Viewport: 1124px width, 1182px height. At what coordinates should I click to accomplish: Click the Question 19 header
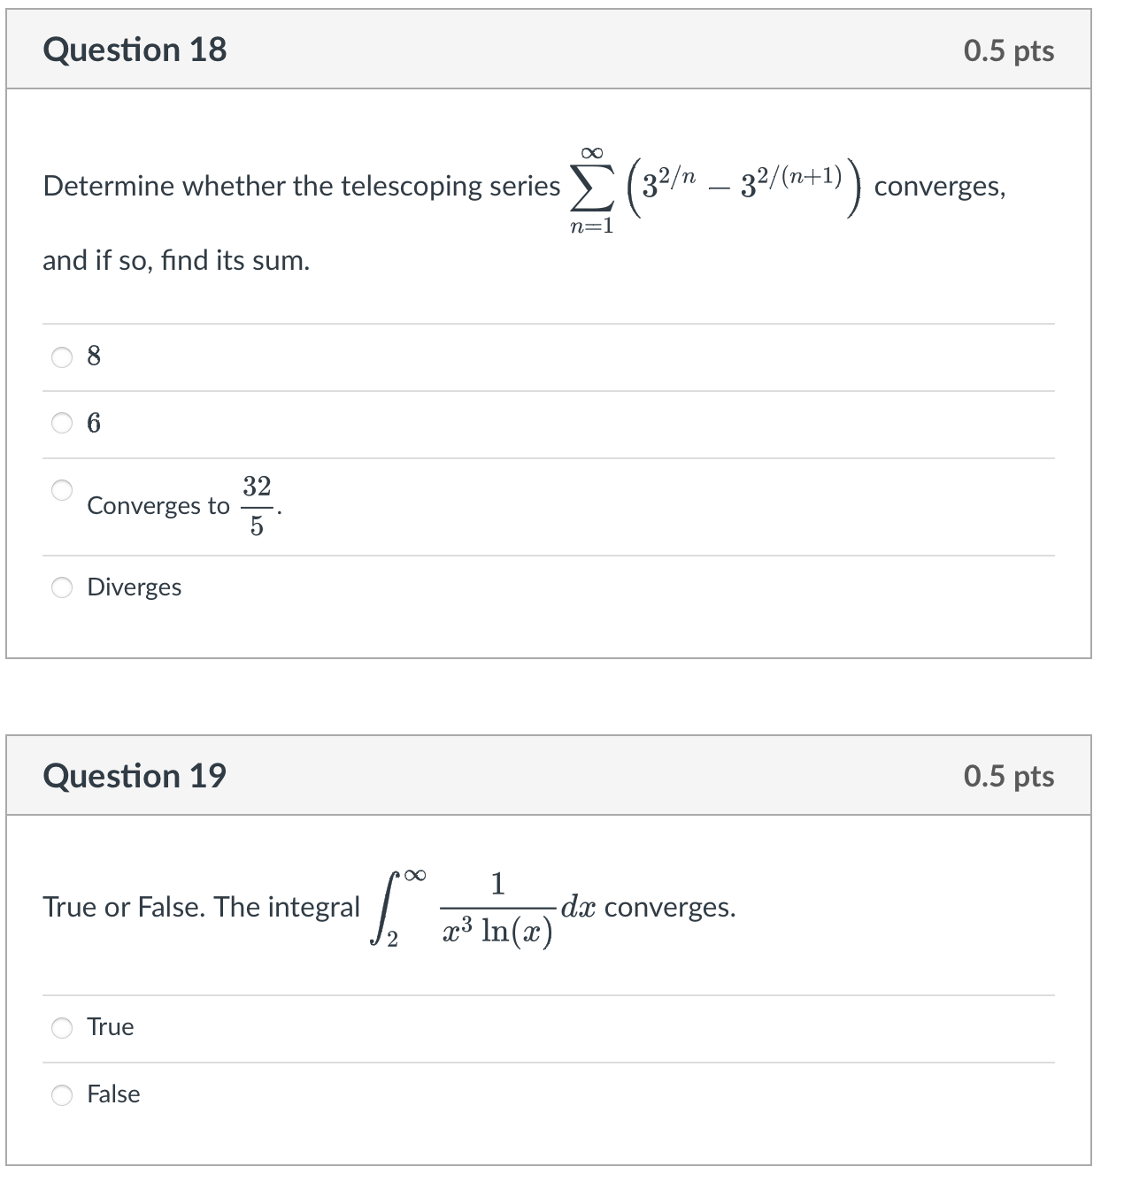(x=135, y=776)
